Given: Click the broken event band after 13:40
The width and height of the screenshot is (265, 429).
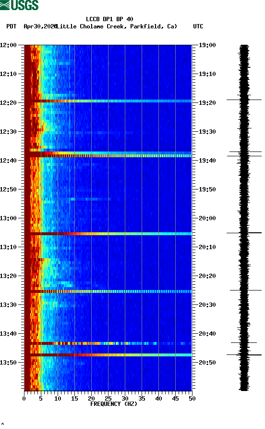Looking at the screenshot, I should click(x=108, y=343).
